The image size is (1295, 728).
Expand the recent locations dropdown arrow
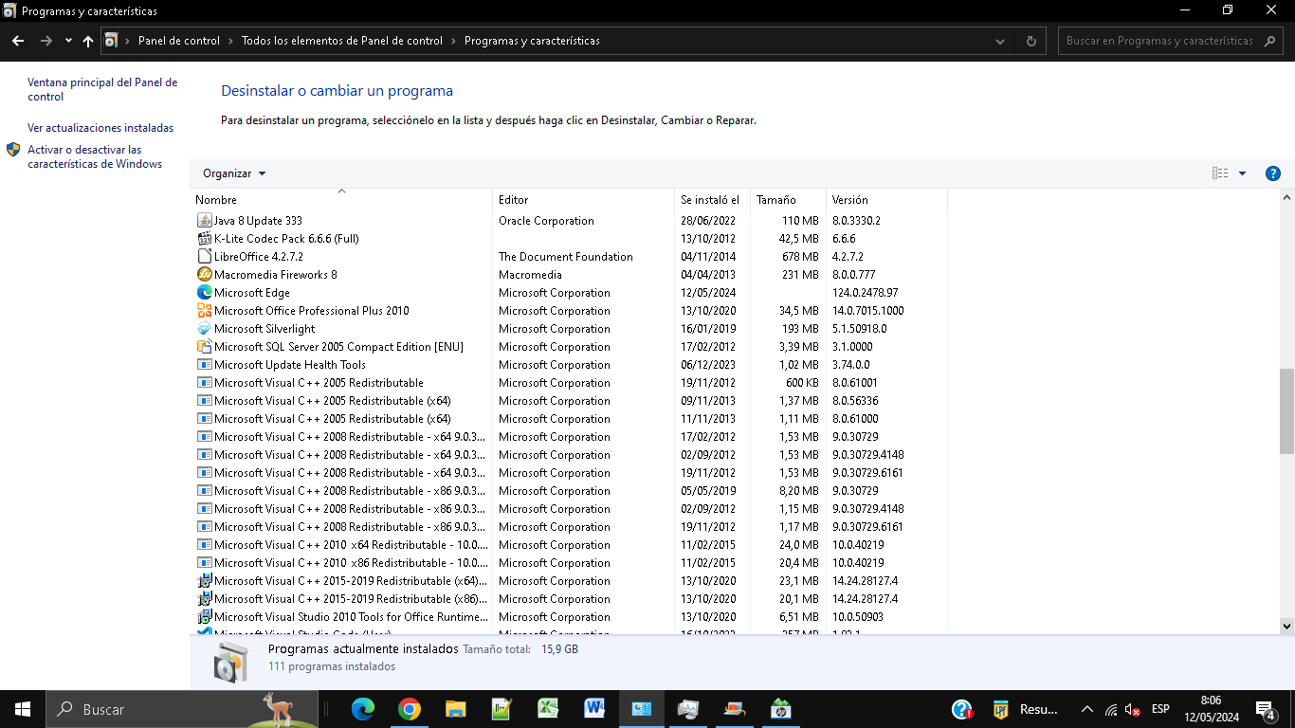68,41
